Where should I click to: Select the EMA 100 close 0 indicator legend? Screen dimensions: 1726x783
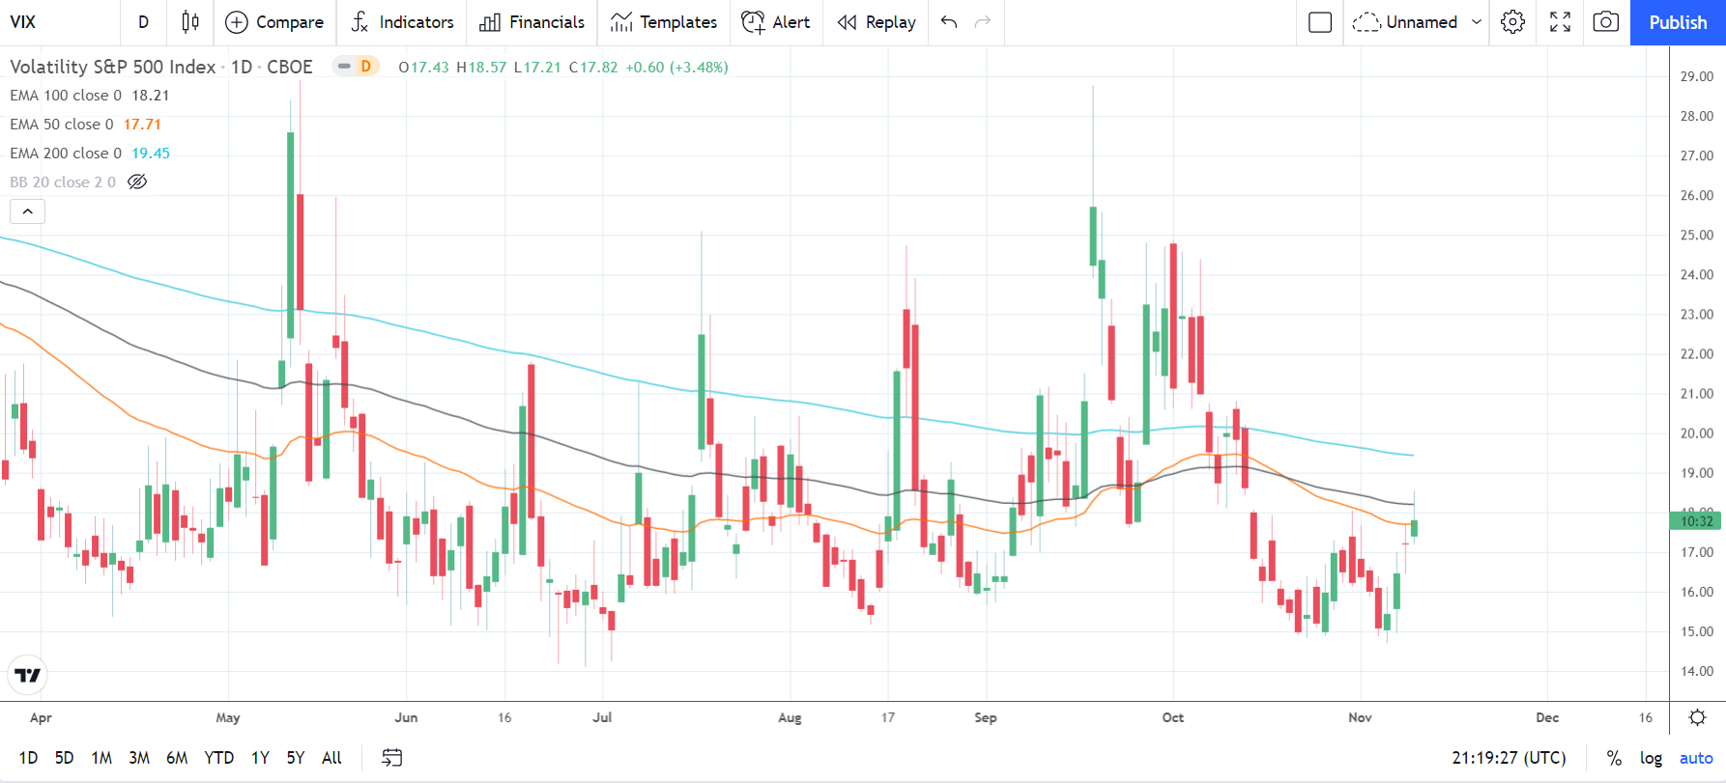coord(66,96)
